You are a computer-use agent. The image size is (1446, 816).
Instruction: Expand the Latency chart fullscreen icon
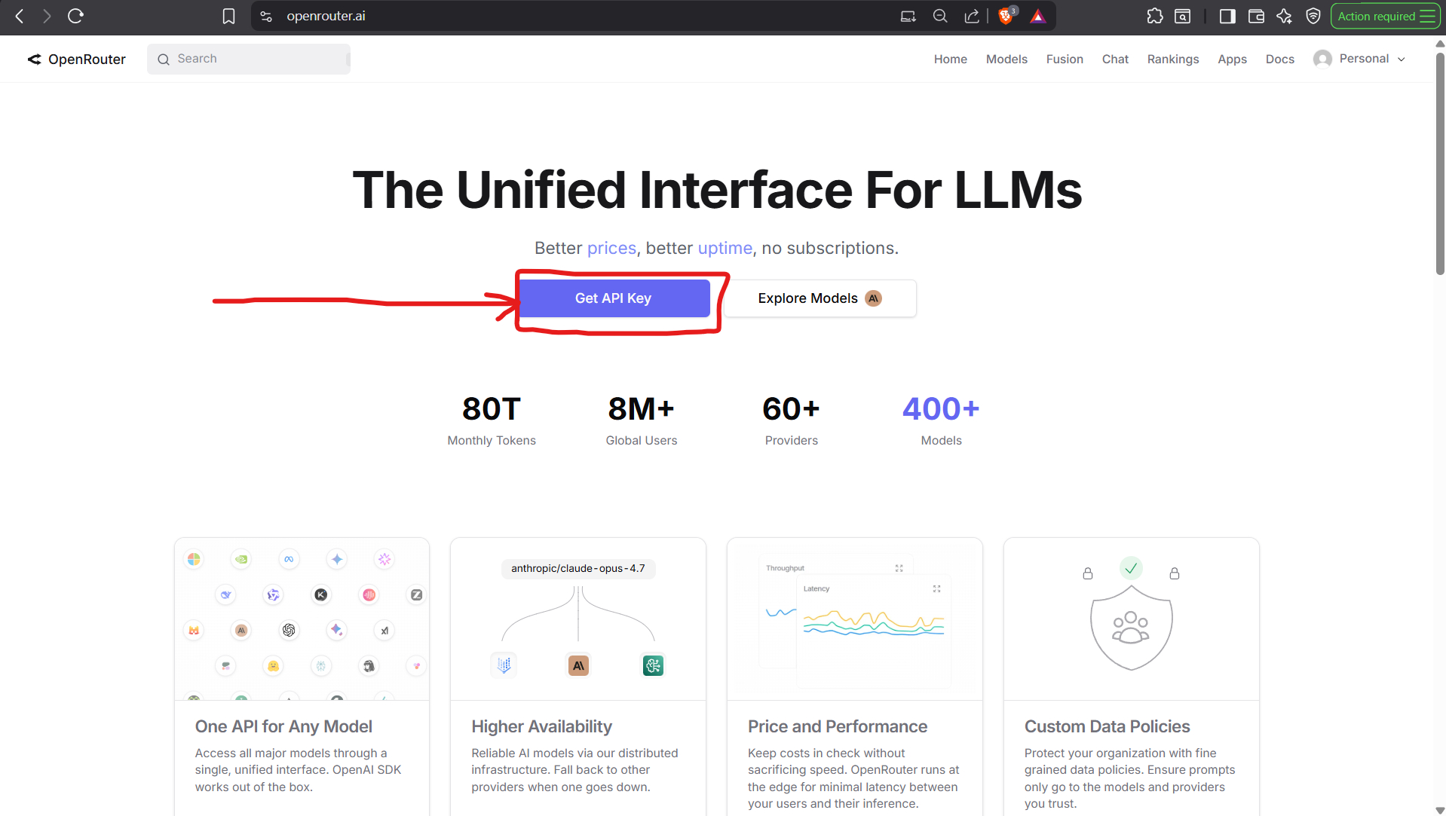coord(936,588)
